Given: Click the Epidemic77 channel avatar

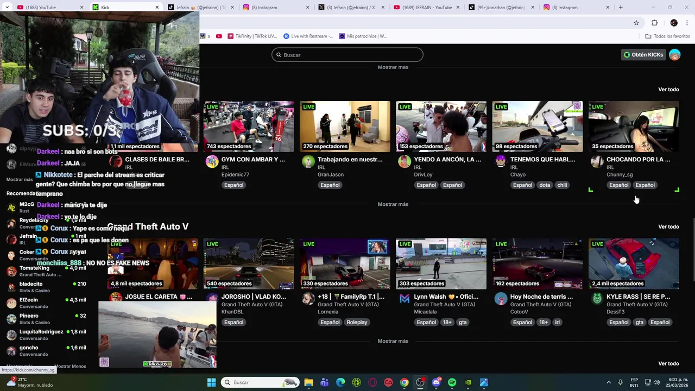Looking at the screenshot, I should (x=212, y=161).
